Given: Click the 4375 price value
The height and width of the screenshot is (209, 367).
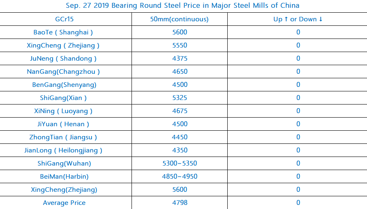Looking at the screenshot, I should tap(180, 59).
